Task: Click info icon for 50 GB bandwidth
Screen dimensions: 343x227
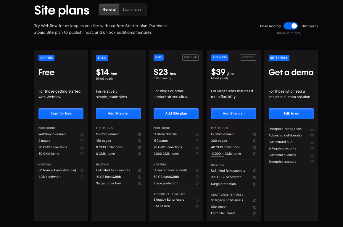Action: (197, 177)
